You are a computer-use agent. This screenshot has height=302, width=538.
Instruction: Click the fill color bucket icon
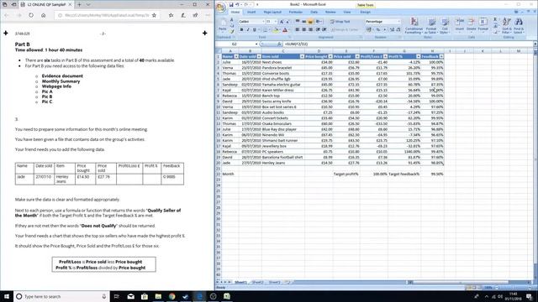276,30
